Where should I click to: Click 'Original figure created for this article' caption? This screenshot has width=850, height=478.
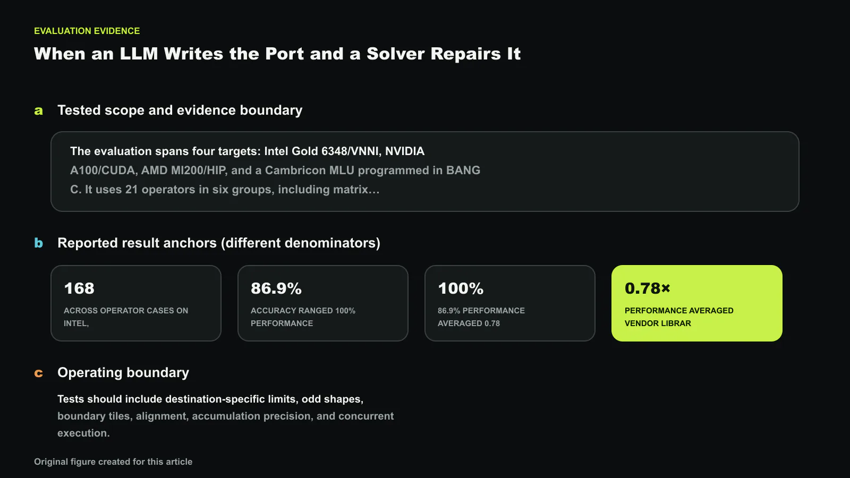(113, 462)
